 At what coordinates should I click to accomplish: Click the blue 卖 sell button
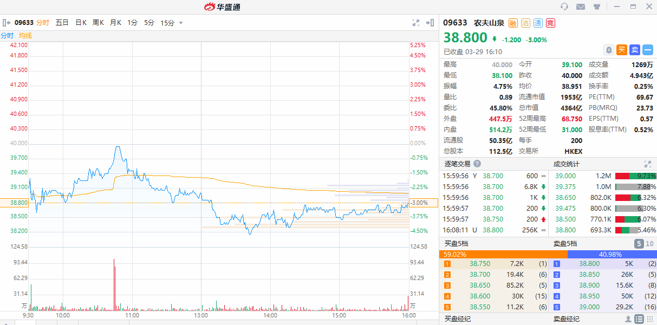(x=635, y=49)
